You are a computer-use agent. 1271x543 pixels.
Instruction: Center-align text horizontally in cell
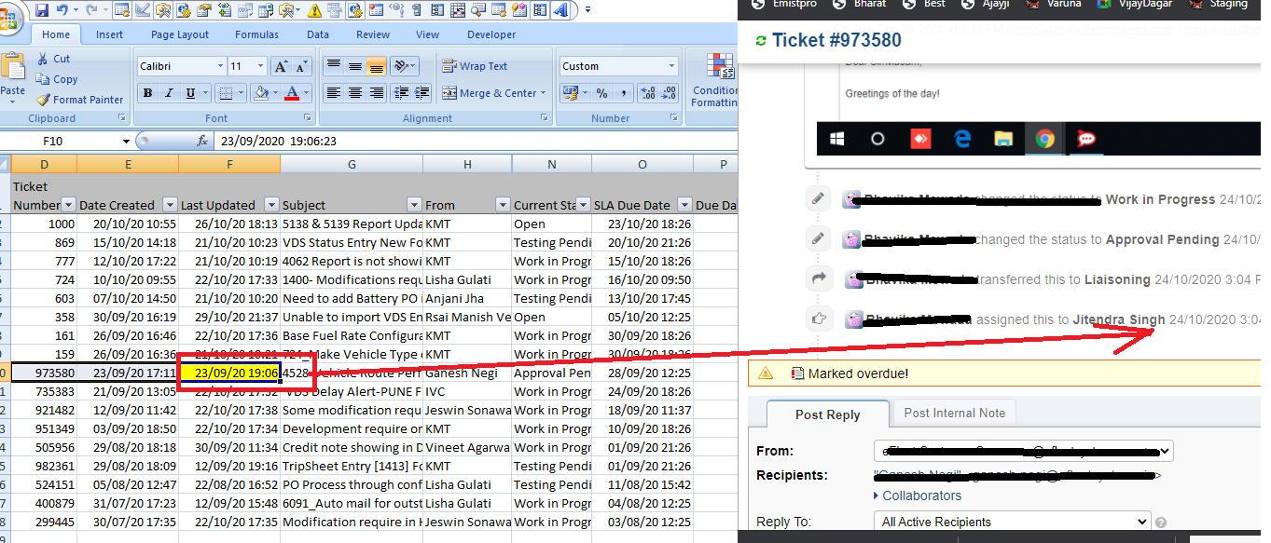[x=355, y=93]
